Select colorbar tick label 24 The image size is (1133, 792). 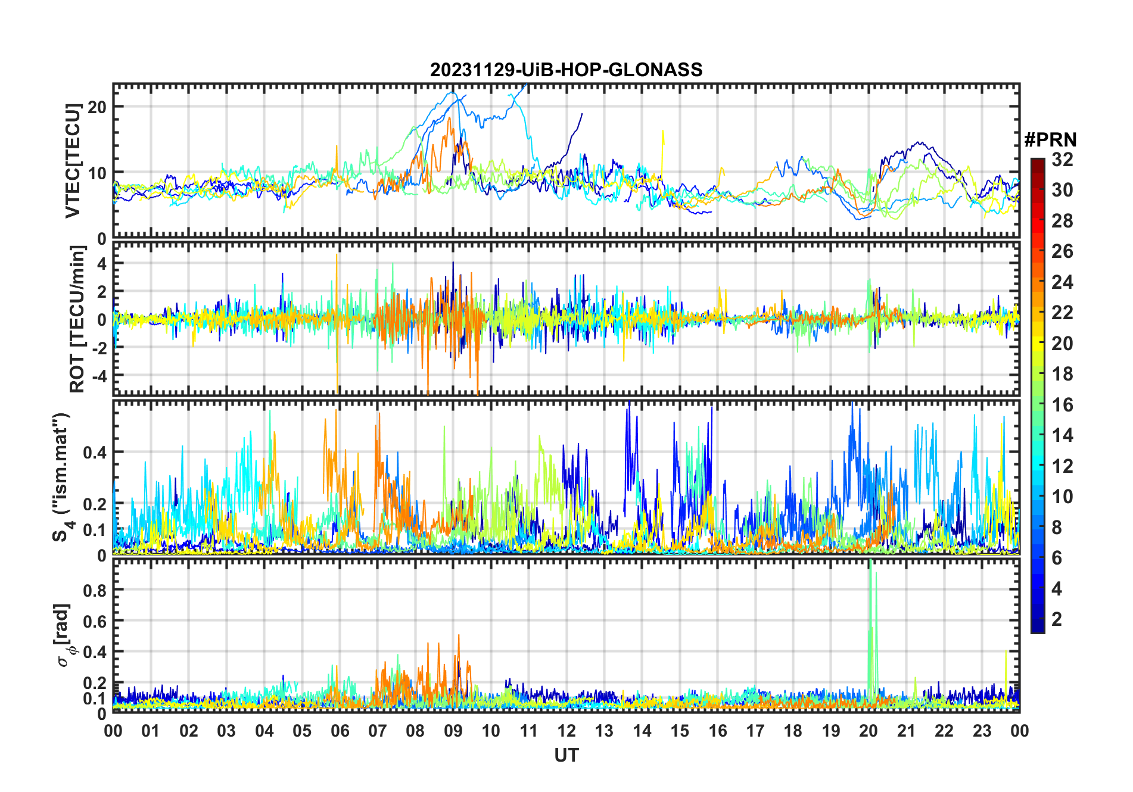pos(1063,282)
